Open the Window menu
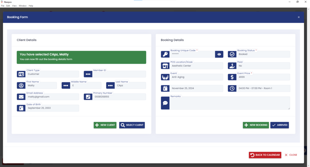The width and height of the screenshot is (310, 167). pos(22,6)
